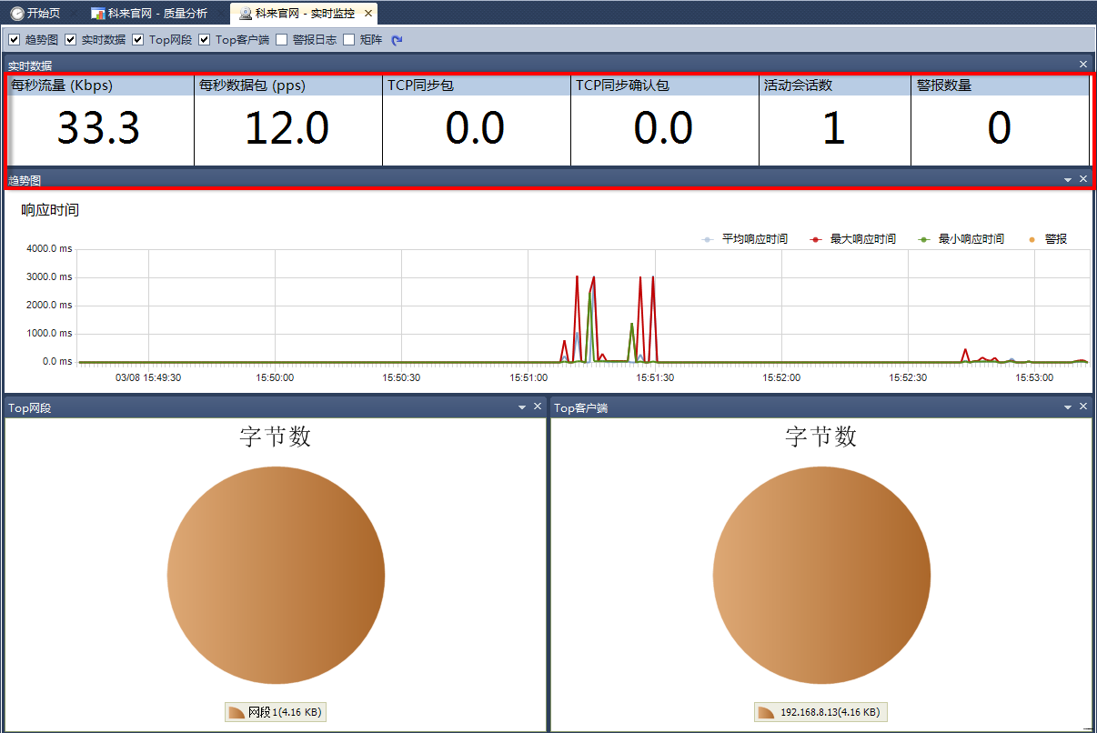Open the 趋势图 panel dropdown arrow
Viewport: 1097px width, 733px height.
[x=1067, y=180]
